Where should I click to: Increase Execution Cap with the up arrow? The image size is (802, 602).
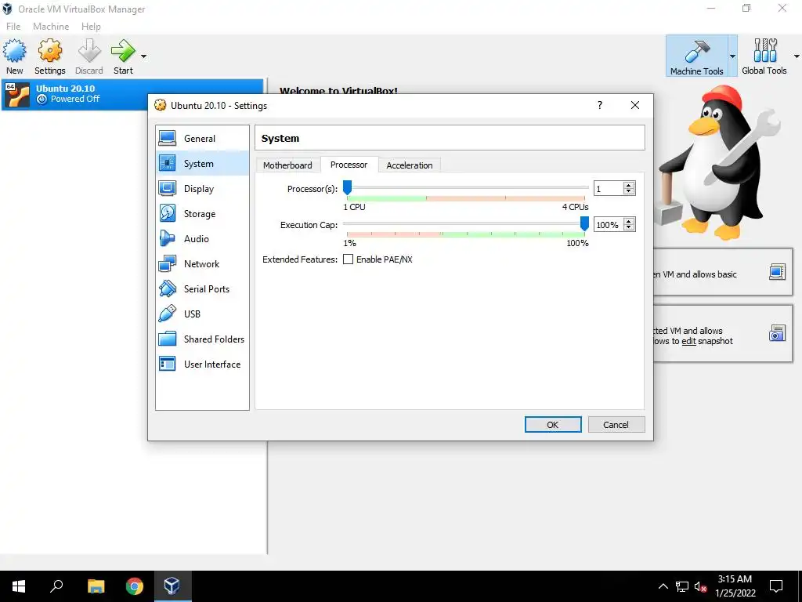coord(629,221)
